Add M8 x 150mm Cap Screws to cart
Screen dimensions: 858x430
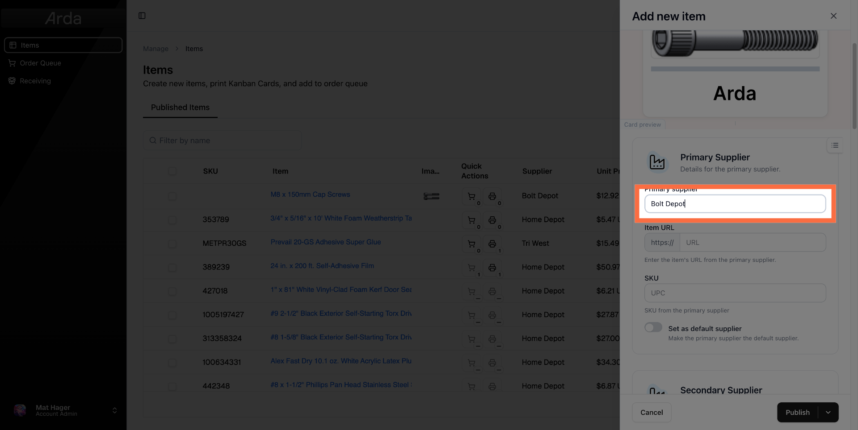pyautogui.click(x=471, y=196)
